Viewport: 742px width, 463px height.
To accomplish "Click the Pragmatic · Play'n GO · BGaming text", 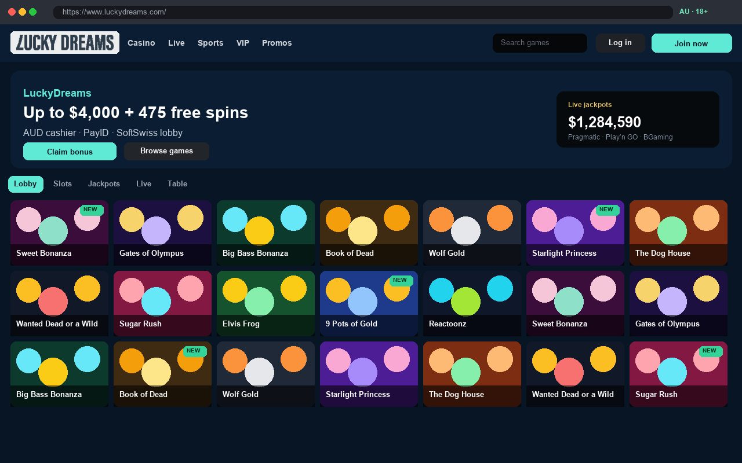I will (x=620, y=137).
